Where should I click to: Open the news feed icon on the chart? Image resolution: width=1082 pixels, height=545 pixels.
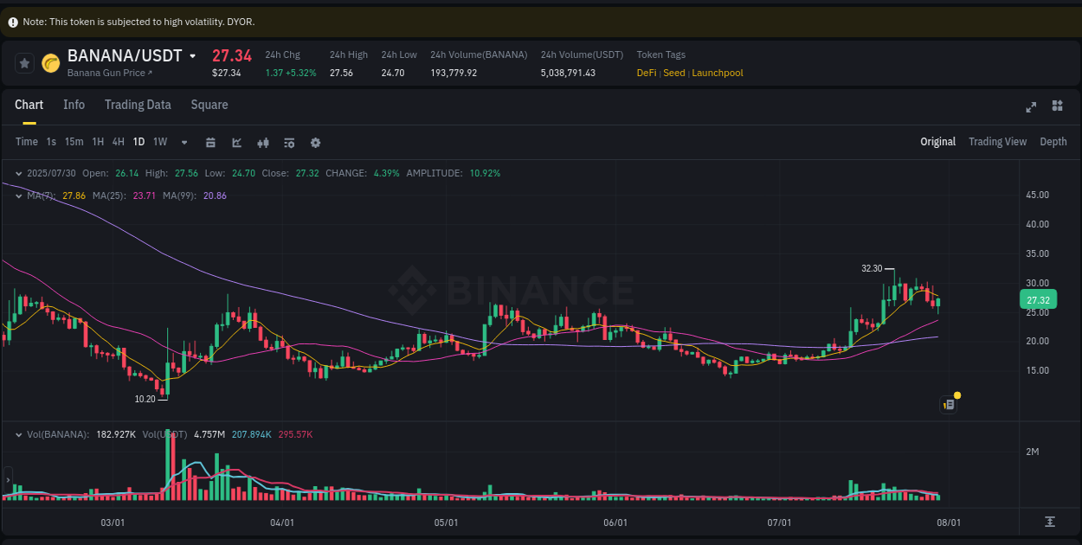point(948,404)
